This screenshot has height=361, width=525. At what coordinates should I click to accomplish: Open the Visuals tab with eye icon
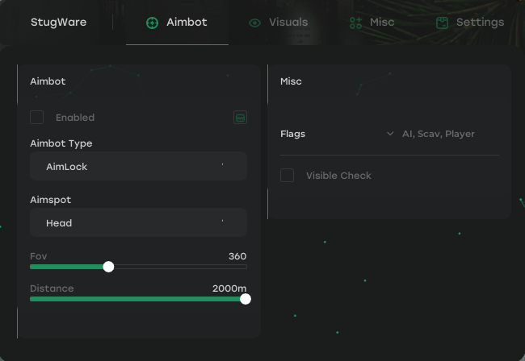click(278, 23)
